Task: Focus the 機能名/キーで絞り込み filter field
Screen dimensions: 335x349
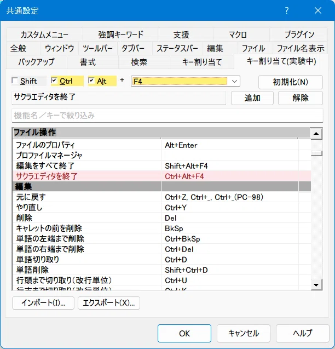Action: 168,116
